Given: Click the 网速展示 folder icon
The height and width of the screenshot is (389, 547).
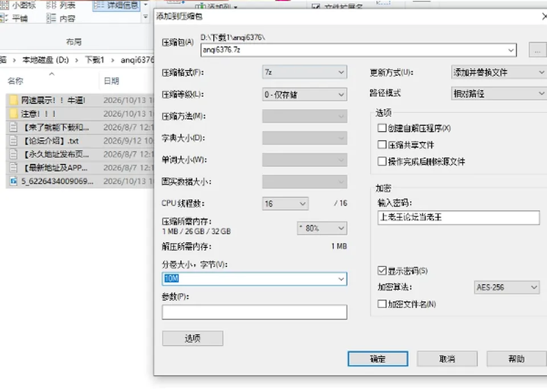Looking at the screenshot, I should click(x=13, y=100).
